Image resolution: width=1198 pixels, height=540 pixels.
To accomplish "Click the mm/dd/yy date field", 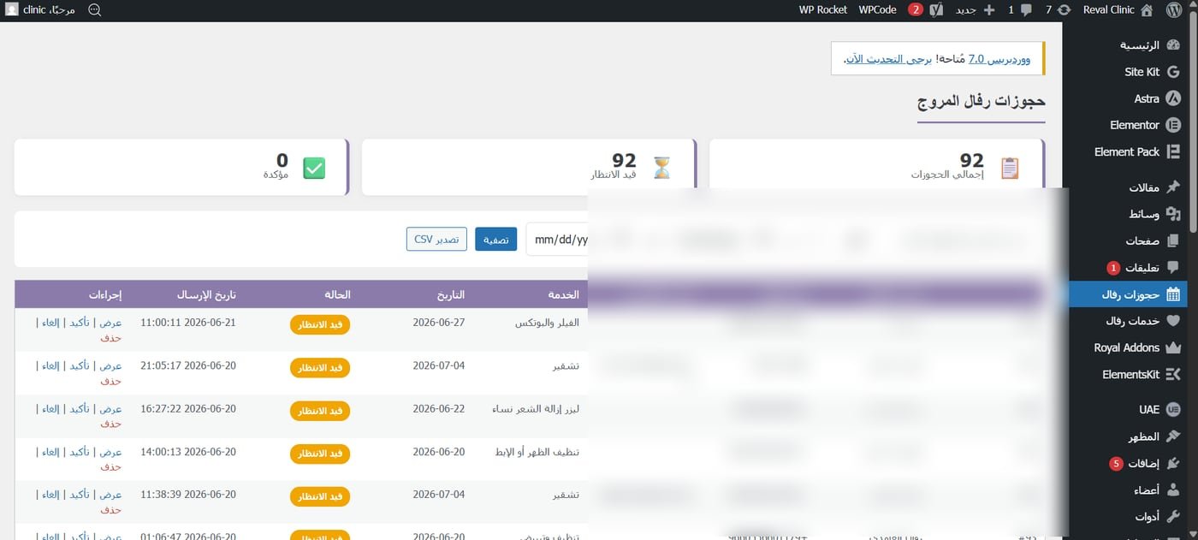I will click(x=557, y=240).
